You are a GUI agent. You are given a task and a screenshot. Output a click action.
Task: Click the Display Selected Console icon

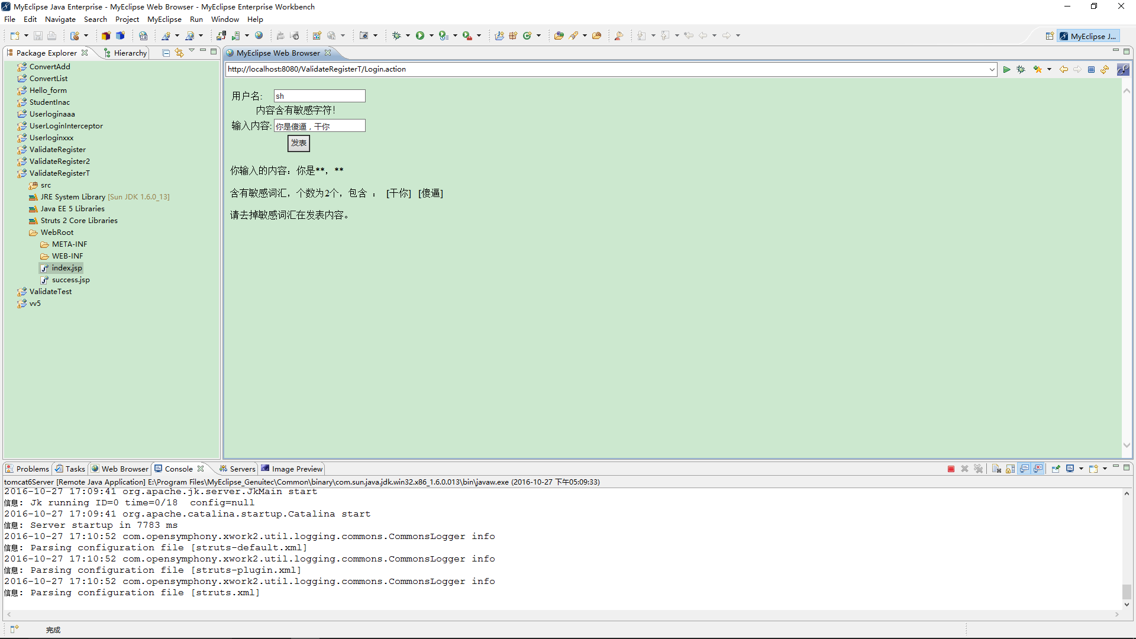[x=1070, y=469]
